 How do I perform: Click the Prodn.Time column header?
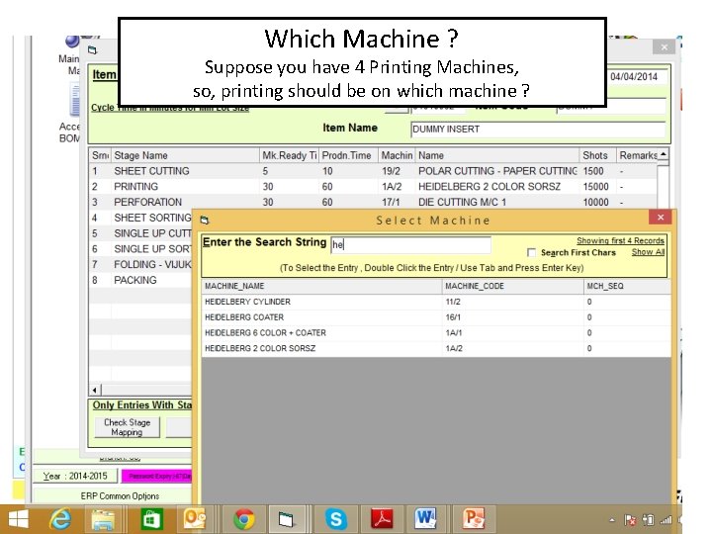(348, 156)
